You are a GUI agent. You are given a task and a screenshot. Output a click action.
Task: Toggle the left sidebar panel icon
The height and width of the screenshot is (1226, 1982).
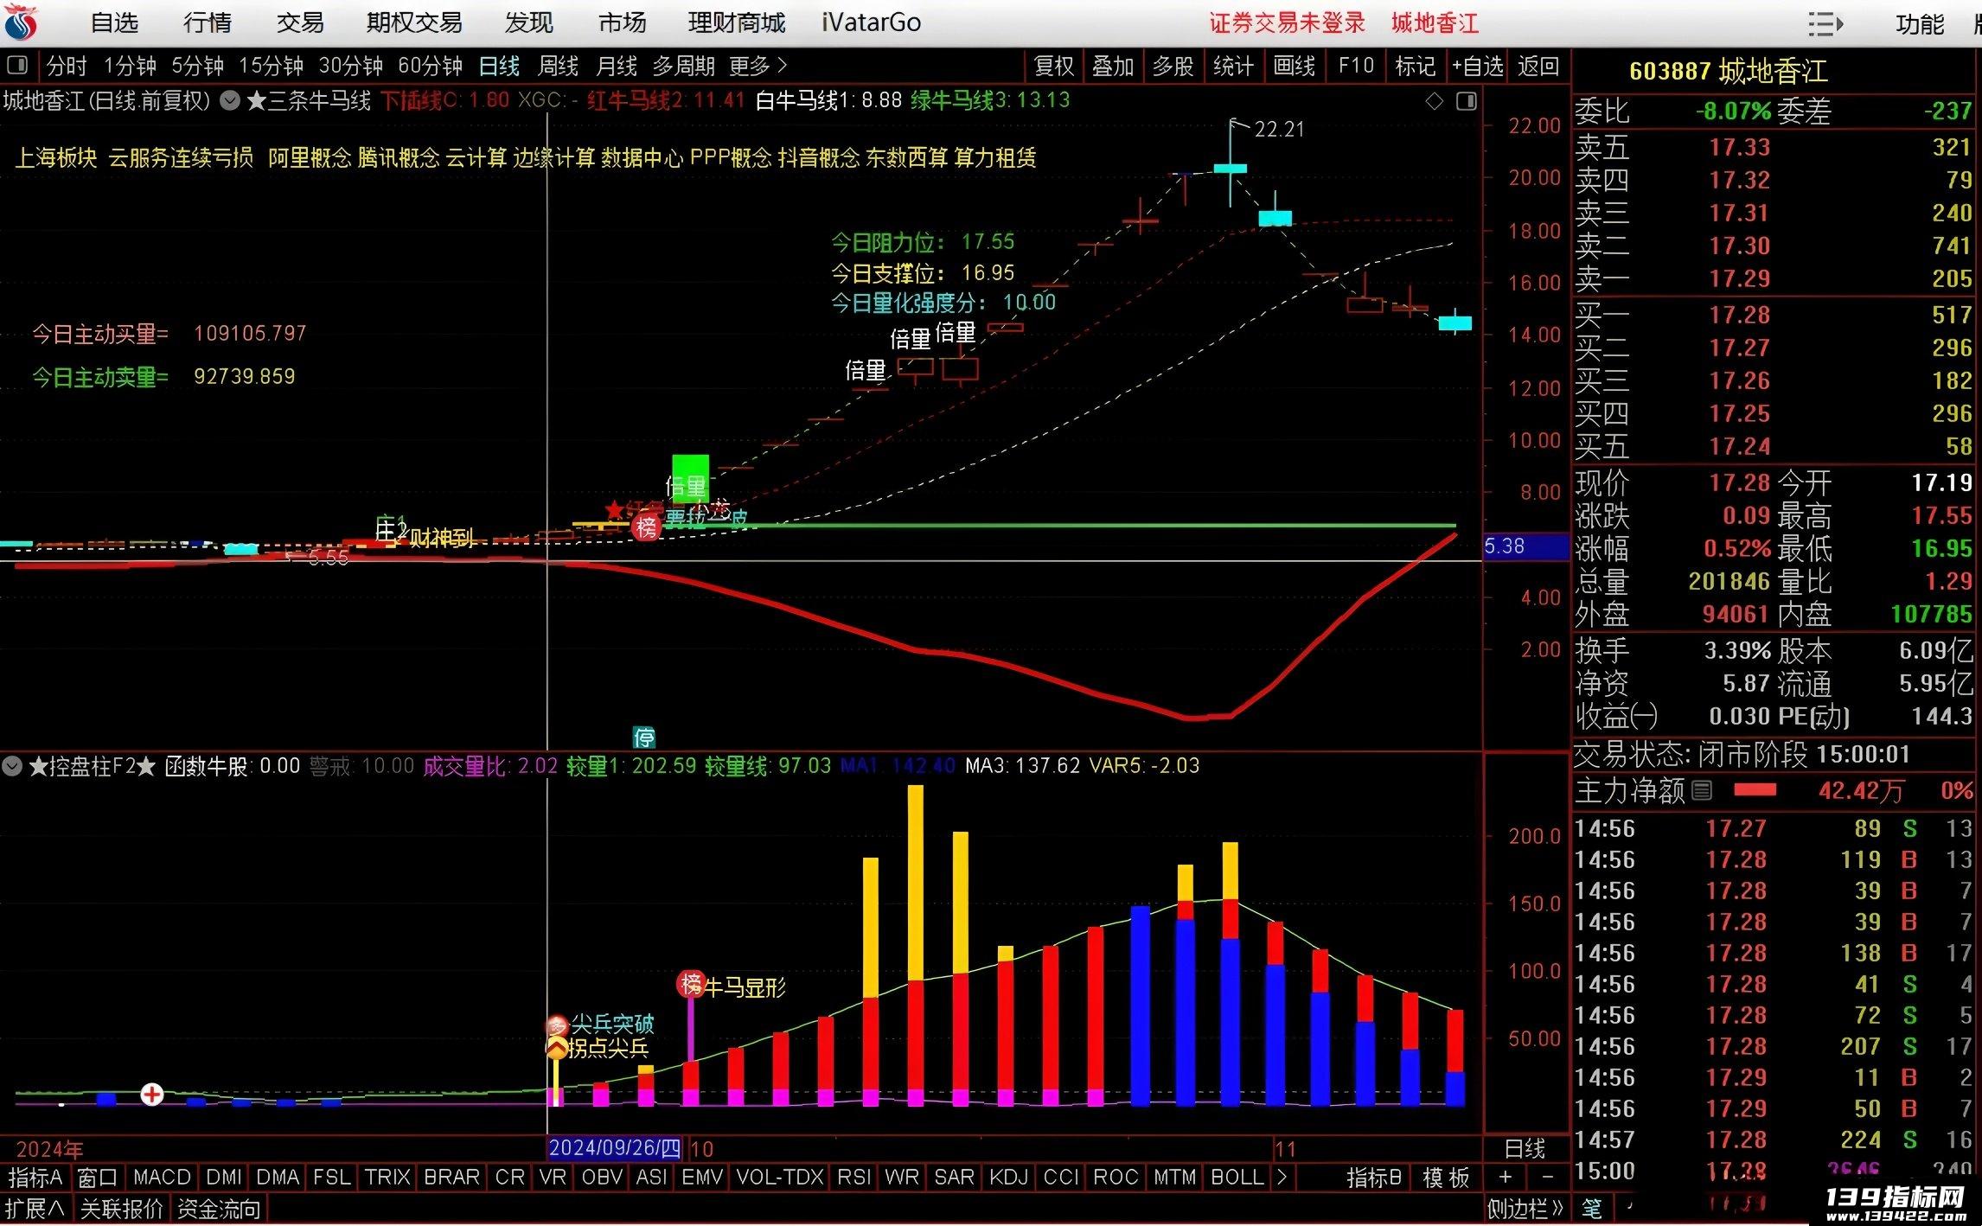tap(16, 66)
